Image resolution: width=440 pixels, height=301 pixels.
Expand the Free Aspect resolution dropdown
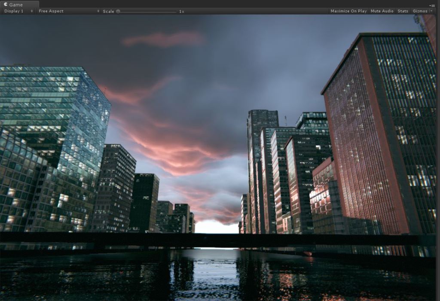coord(69,11)
